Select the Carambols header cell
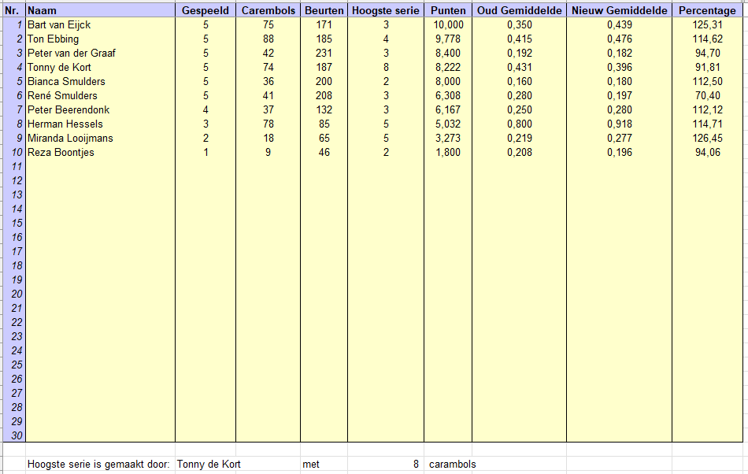748x474 pixels. [268, 10]
